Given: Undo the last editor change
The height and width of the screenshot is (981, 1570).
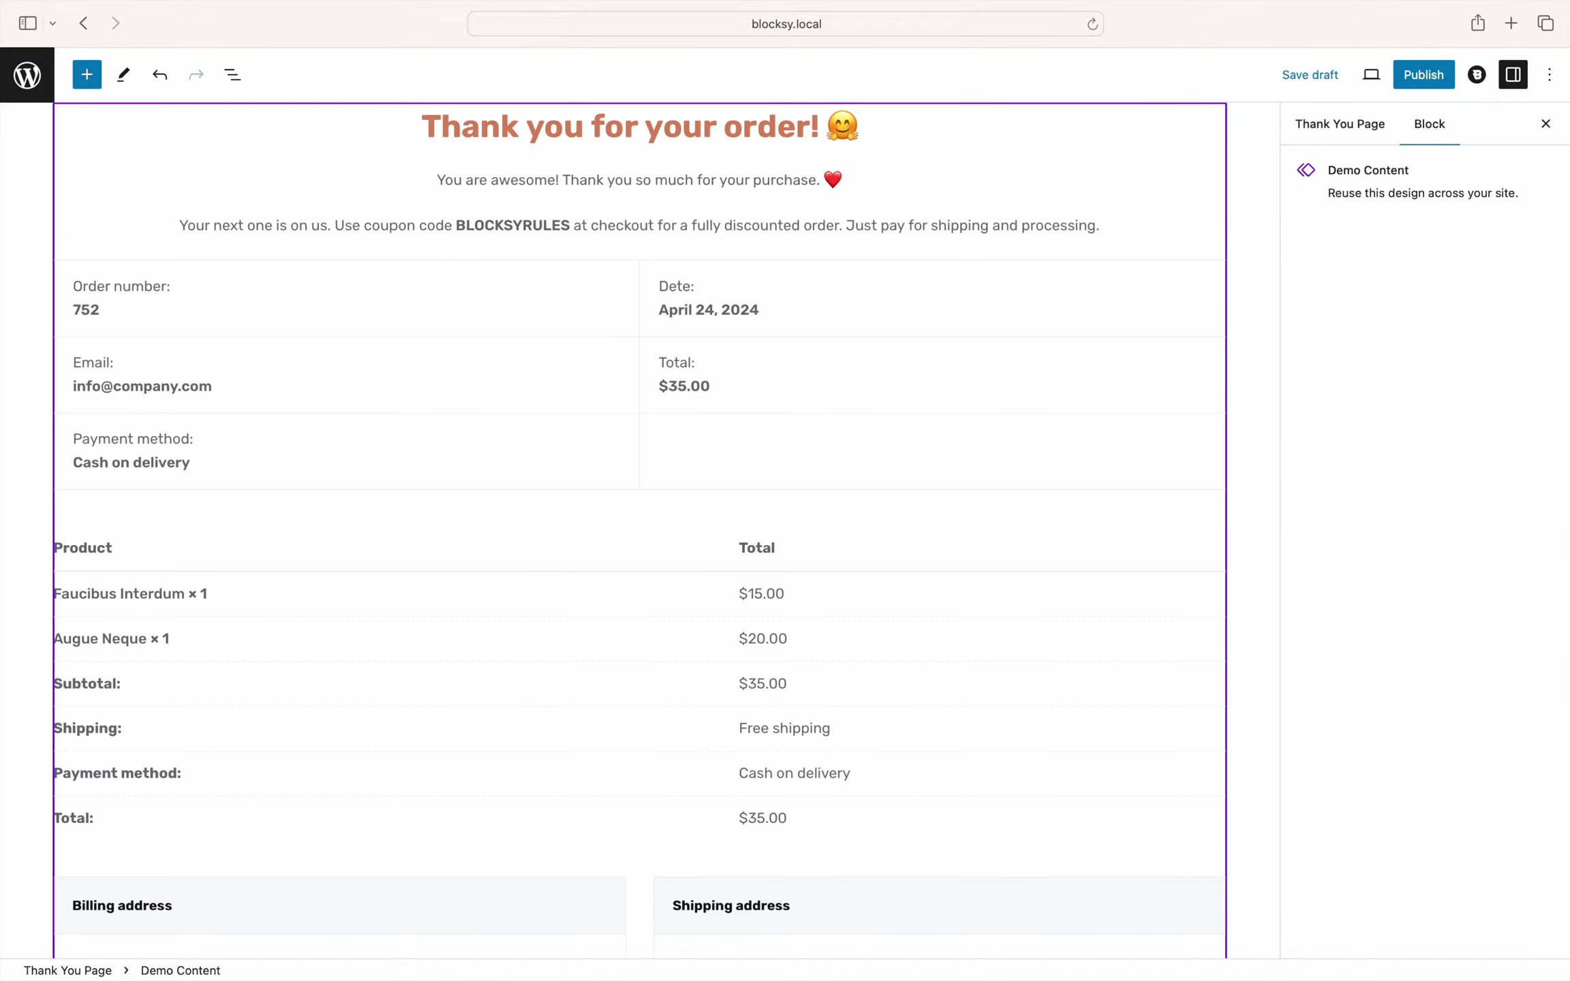Looking at the screenshot, I should coord(159,75).
